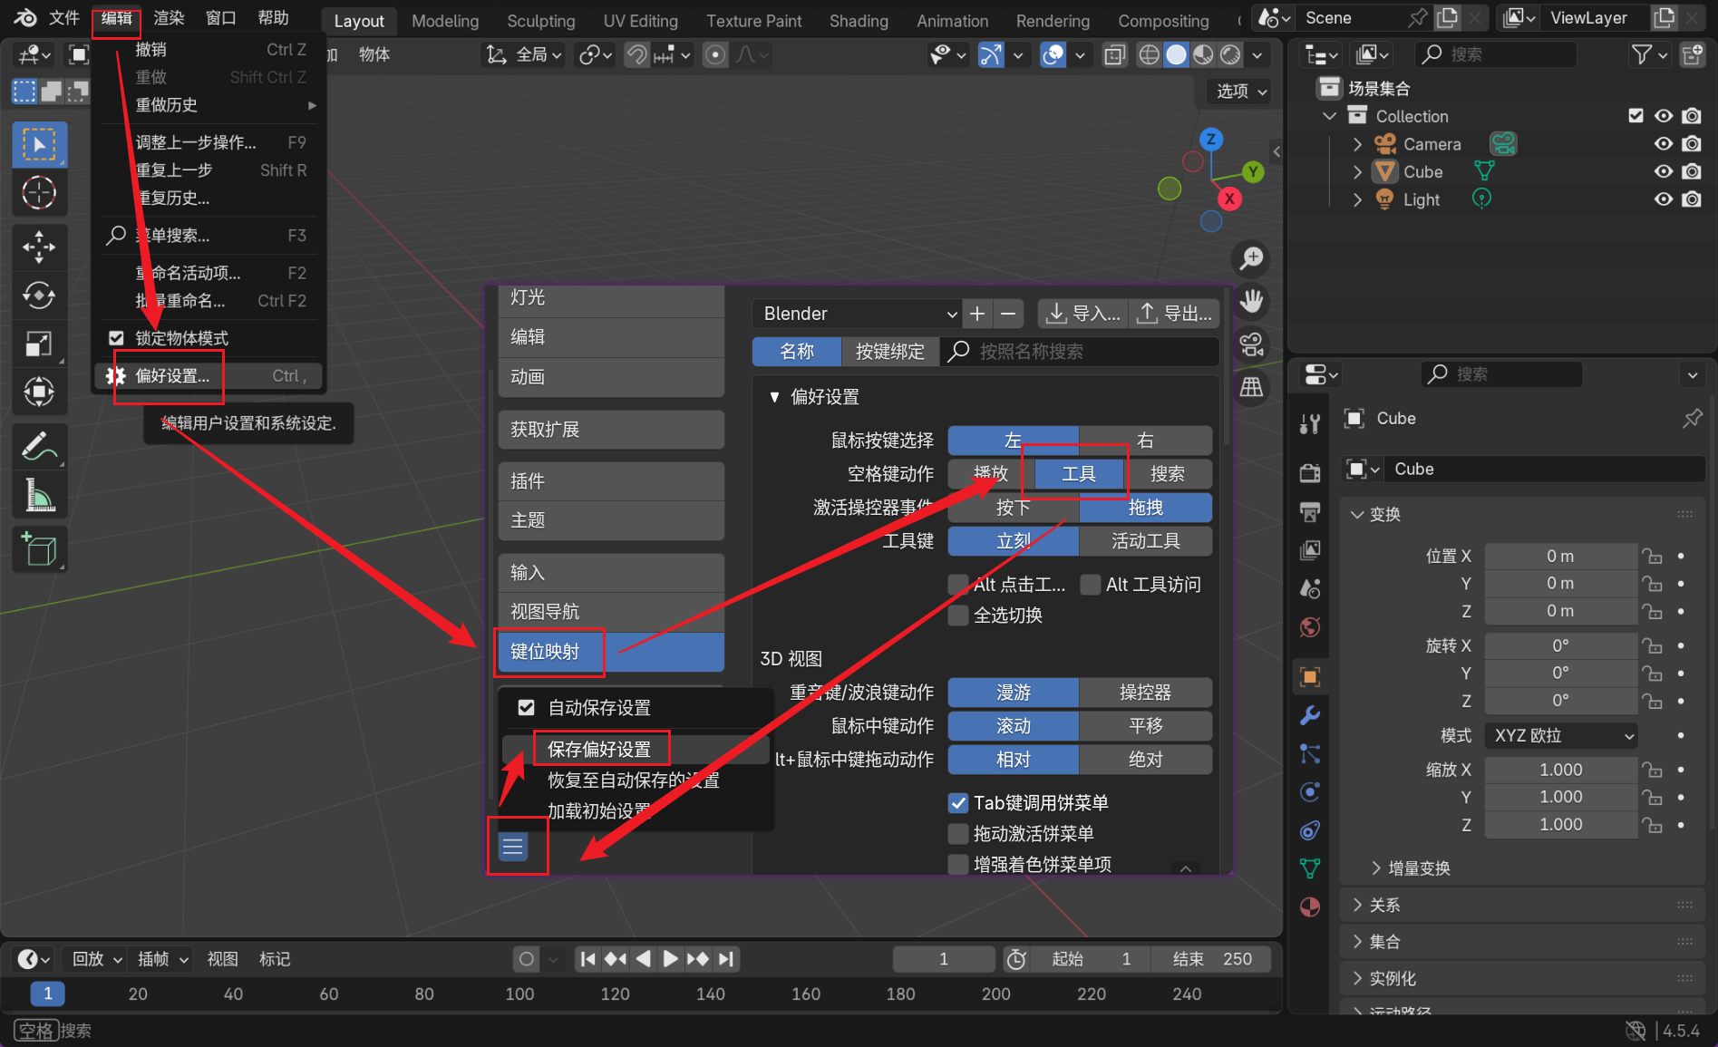Click the pan hand icon in viewport
Image resolution: width=1718 pixels, height=1047 pixels.
point(1252,301)
